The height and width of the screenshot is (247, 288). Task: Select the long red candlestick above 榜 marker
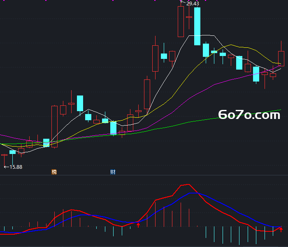pos(54,126)
